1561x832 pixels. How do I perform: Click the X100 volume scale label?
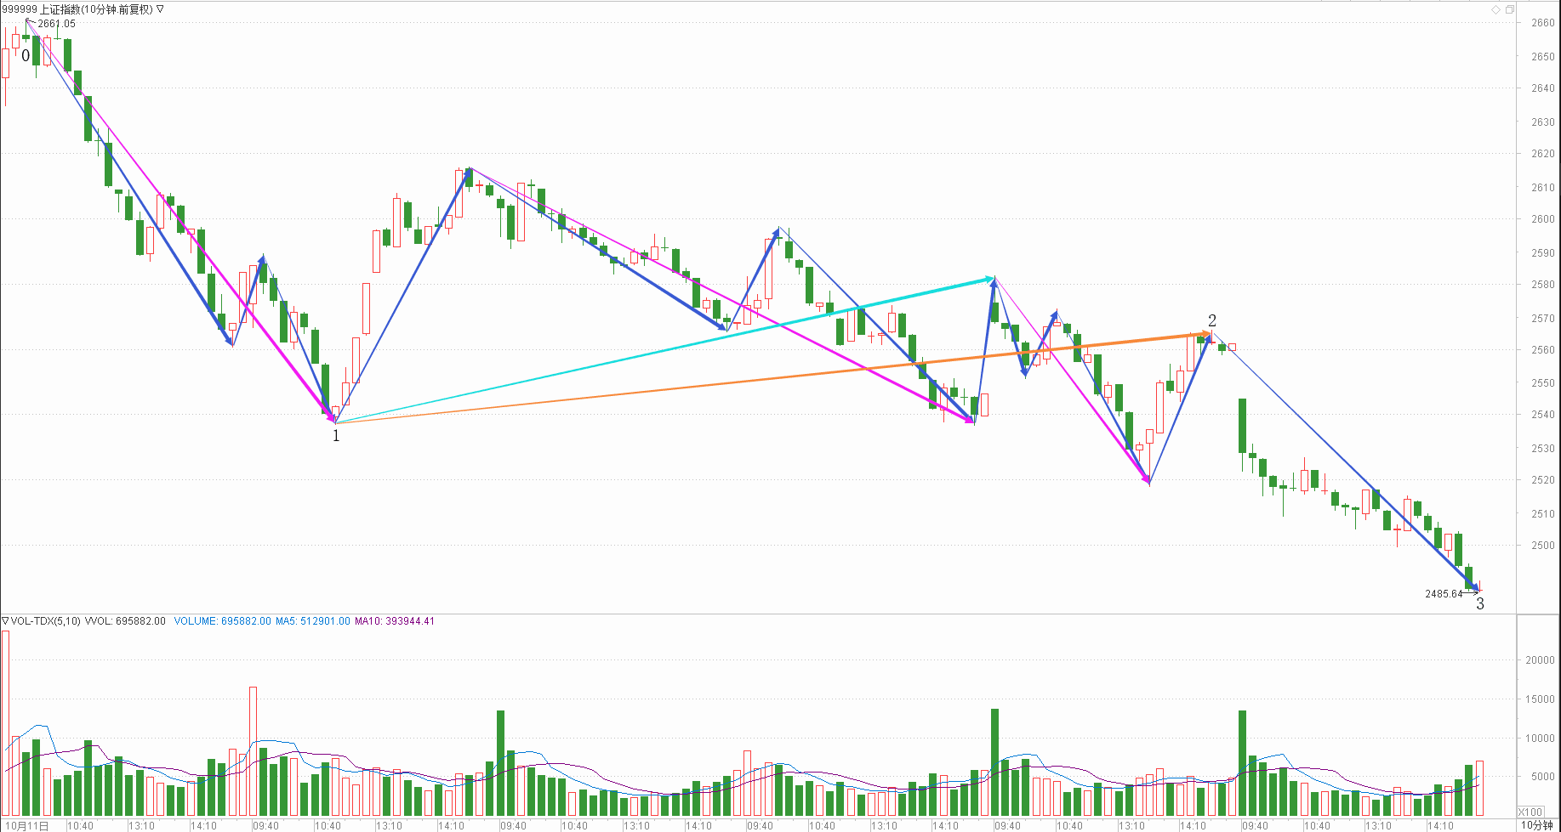[x=1530, y=812]
